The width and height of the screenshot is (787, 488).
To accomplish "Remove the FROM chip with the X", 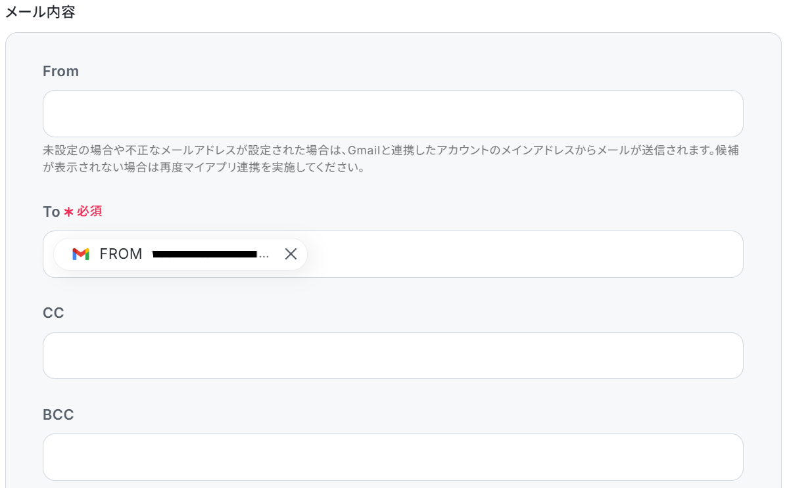I will 291,254.
